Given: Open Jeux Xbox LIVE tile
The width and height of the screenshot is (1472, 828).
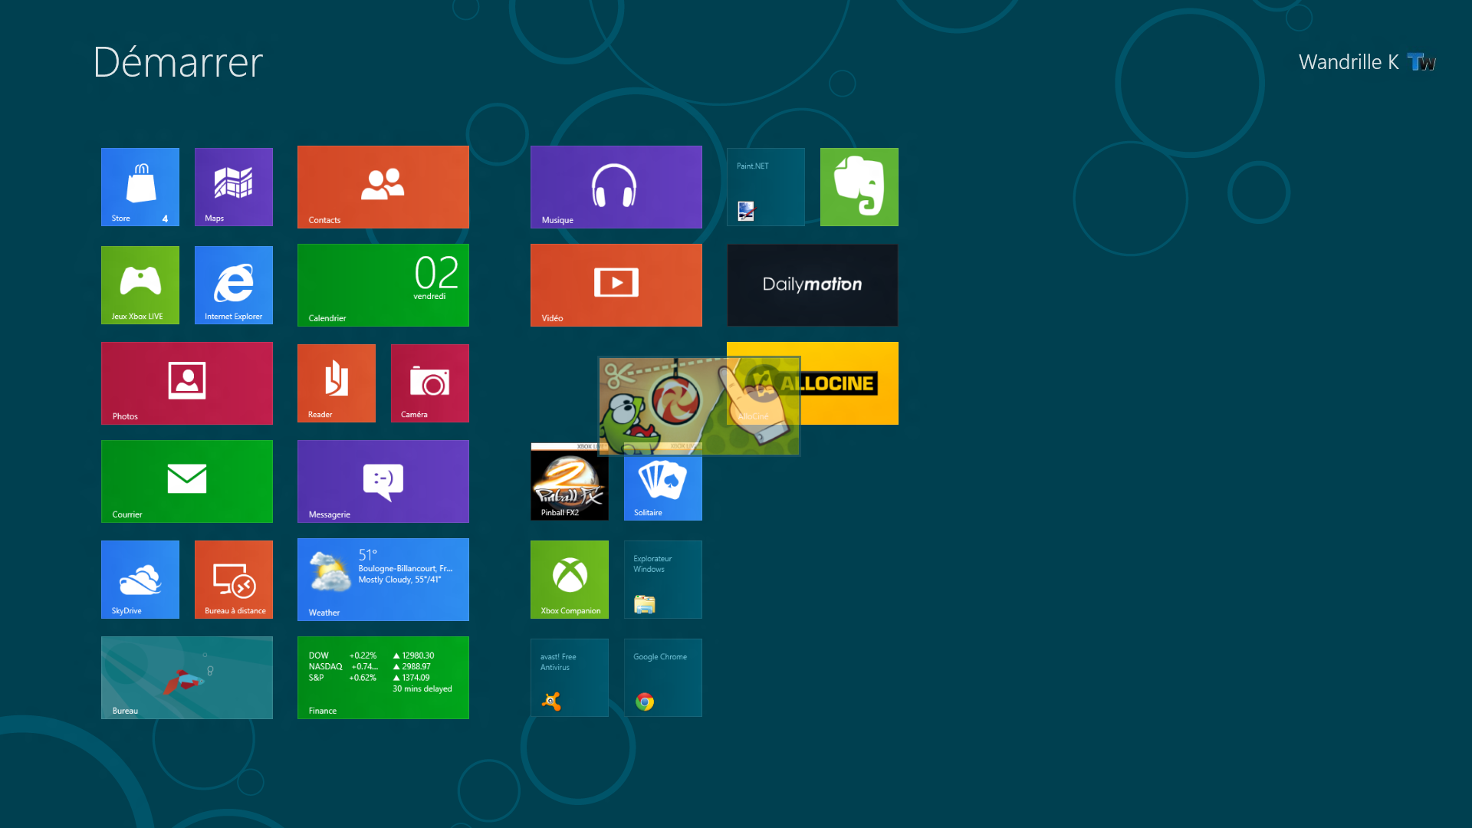Looking at the screenshot, I should [140, 285].
